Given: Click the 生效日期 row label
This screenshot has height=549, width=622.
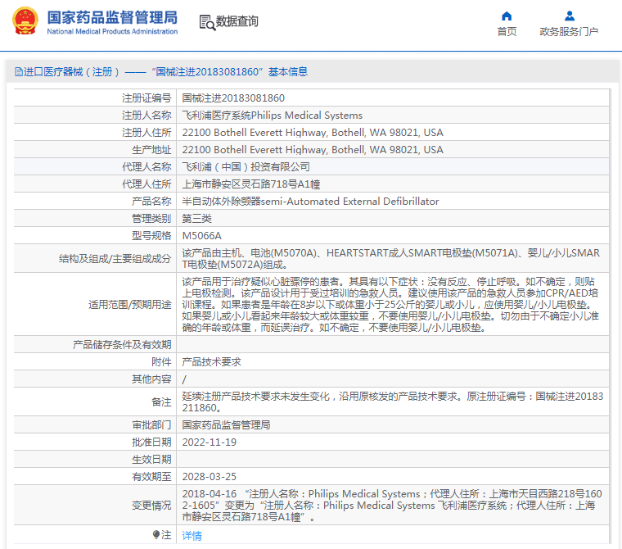Looking at the screenshot, I should pyautogui.click(x=151, y=460).
